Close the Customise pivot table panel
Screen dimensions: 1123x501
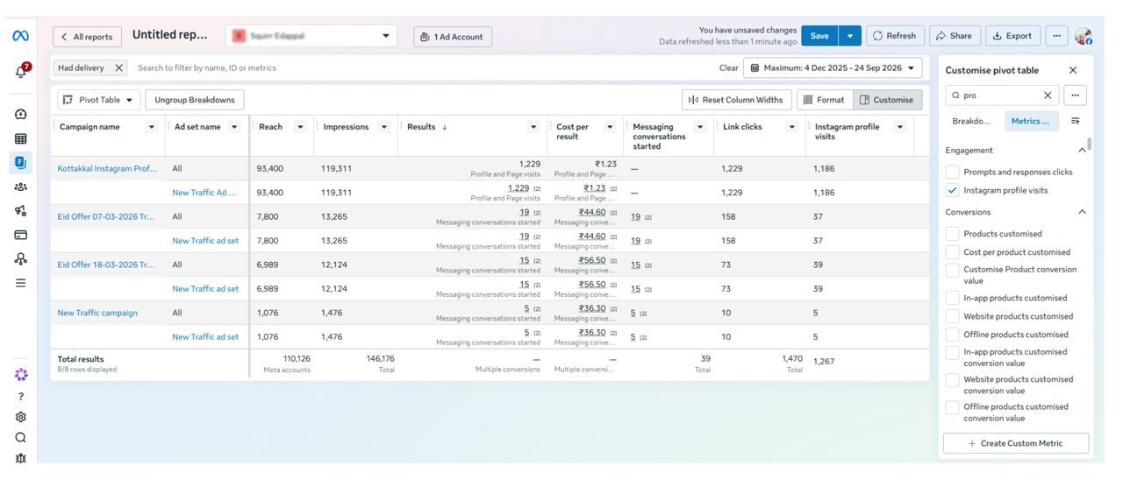click(x=1073, y=70)
